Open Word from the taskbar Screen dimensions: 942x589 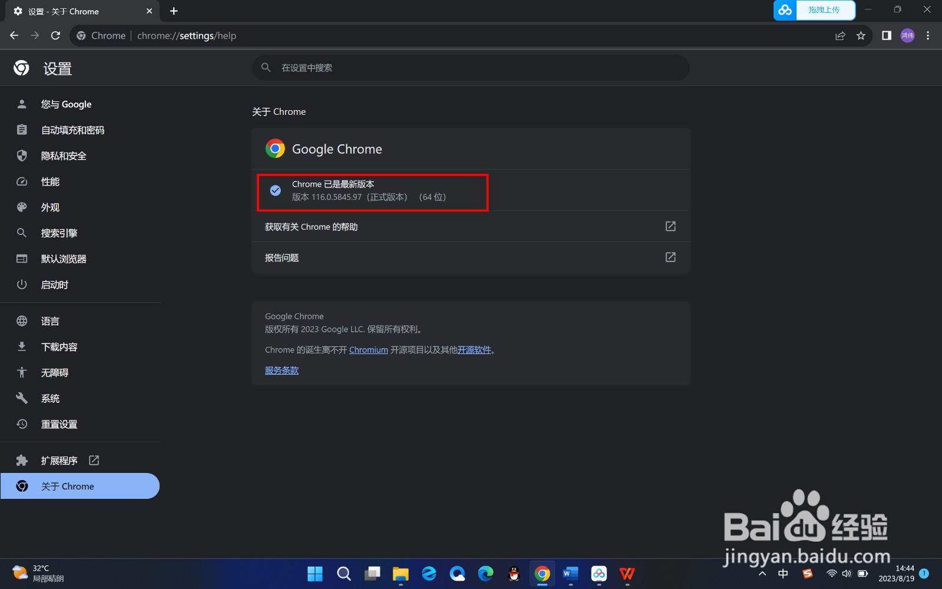tap(570, 574)
